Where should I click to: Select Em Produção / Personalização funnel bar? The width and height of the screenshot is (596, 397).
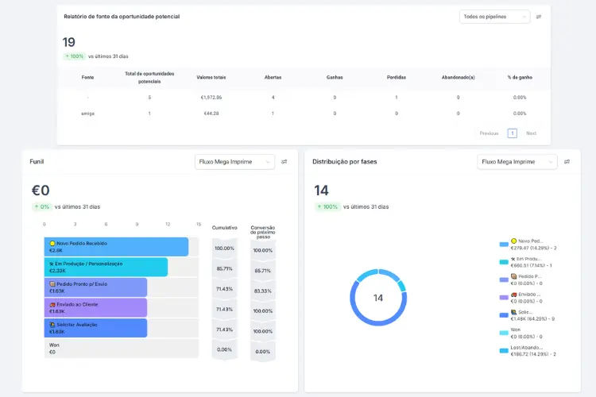(x=106, y=267)
